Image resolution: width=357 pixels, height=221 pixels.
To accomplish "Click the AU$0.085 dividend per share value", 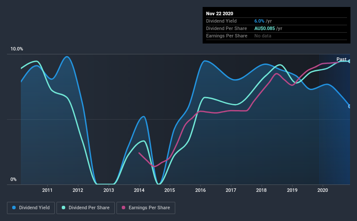I will [x=264, y=28].
